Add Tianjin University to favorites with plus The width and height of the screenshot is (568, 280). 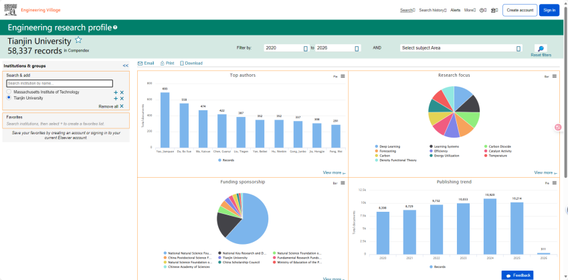(x=116, y=98)
